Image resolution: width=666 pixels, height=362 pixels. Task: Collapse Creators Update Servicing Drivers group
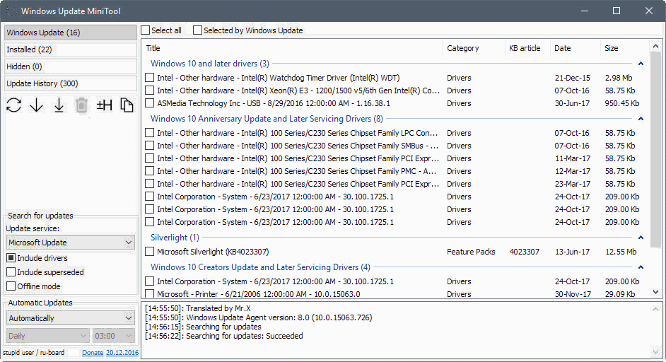click(641, 267)
